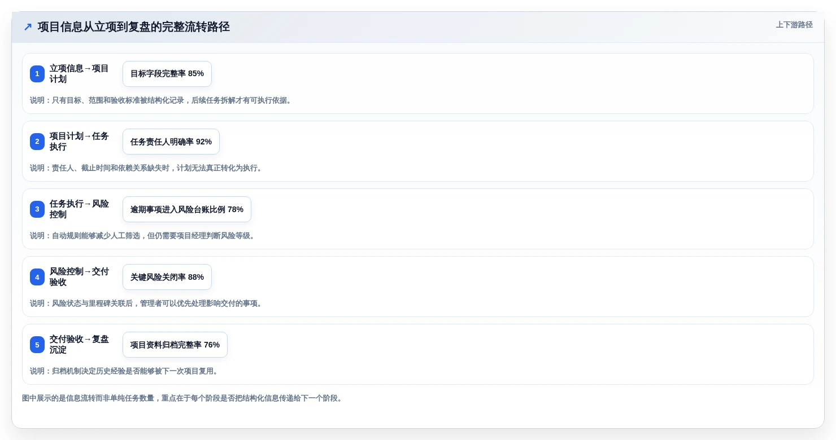Click the footer note 图中展示的是信息流转而非单纯任务数量
Viewport: 836px width, 440px height.
(182, 398)
